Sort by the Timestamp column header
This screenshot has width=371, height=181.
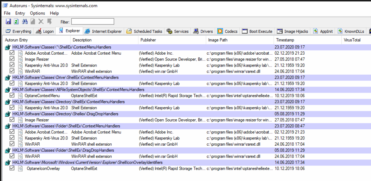(x=285, y=40)
